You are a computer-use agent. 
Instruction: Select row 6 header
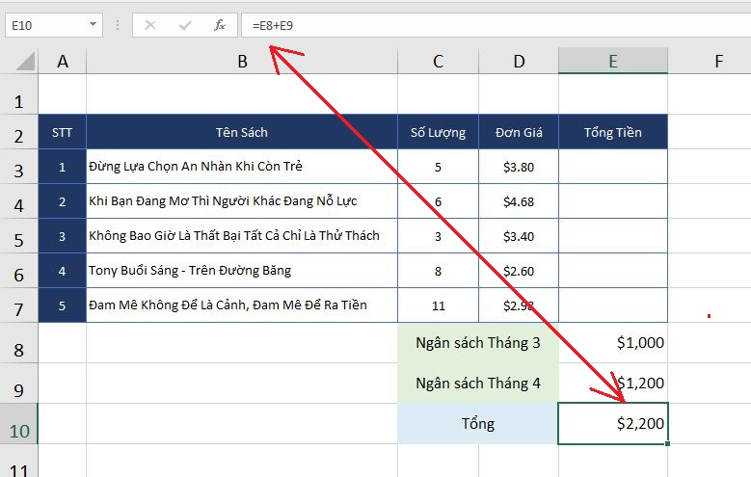point(18,271)
